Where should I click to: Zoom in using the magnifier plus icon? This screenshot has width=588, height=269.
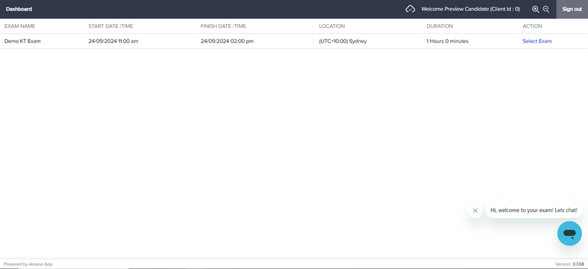point(536,9)
